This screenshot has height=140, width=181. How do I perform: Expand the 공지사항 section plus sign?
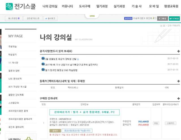point(178,51)
